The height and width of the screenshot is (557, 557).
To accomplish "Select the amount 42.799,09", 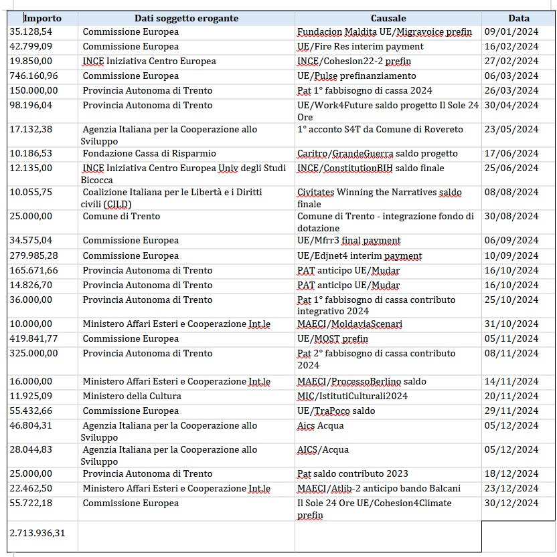I will (x=31, y=47).
